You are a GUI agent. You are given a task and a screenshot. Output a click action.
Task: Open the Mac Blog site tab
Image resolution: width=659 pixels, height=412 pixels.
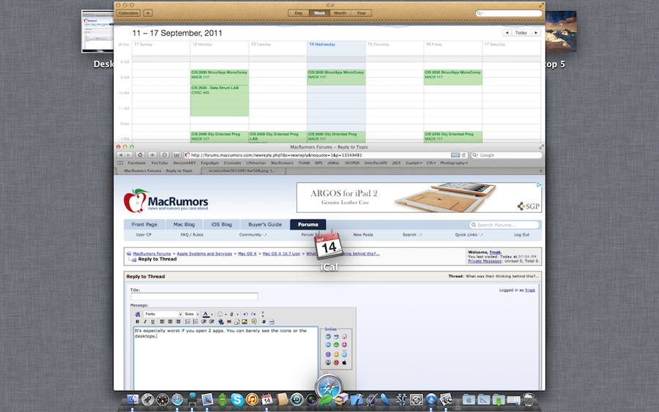click(184, 225)
